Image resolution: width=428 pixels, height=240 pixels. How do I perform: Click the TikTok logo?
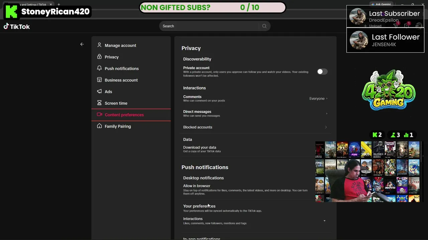[17, 27]
